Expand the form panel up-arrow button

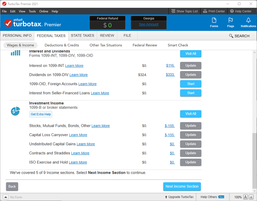click(5, 197)
